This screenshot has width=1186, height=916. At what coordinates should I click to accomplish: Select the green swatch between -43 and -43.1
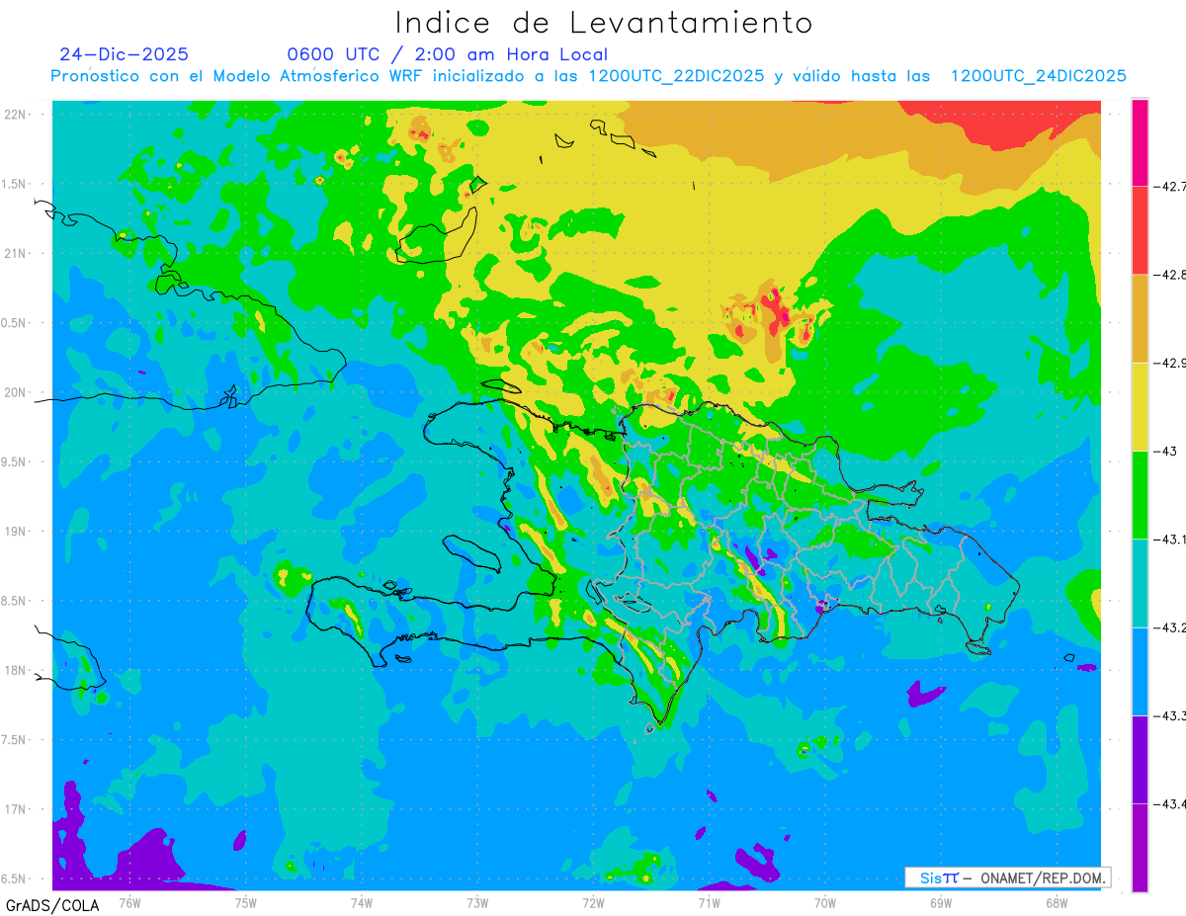pyautogui.click(x=1140, y=494)
